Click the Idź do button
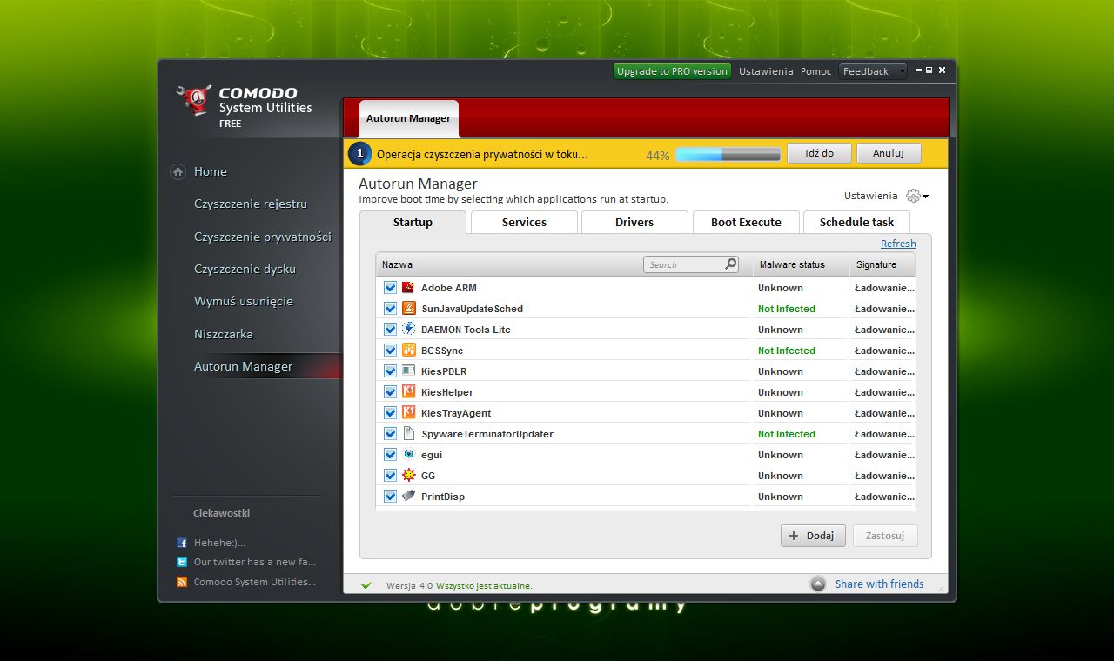The width and height of the screenshot is (1114, 661). pos(819,153)
